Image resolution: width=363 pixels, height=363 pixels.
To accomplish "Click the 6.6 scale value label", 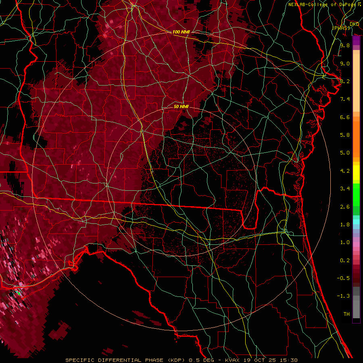I will (x=344, y=117).
